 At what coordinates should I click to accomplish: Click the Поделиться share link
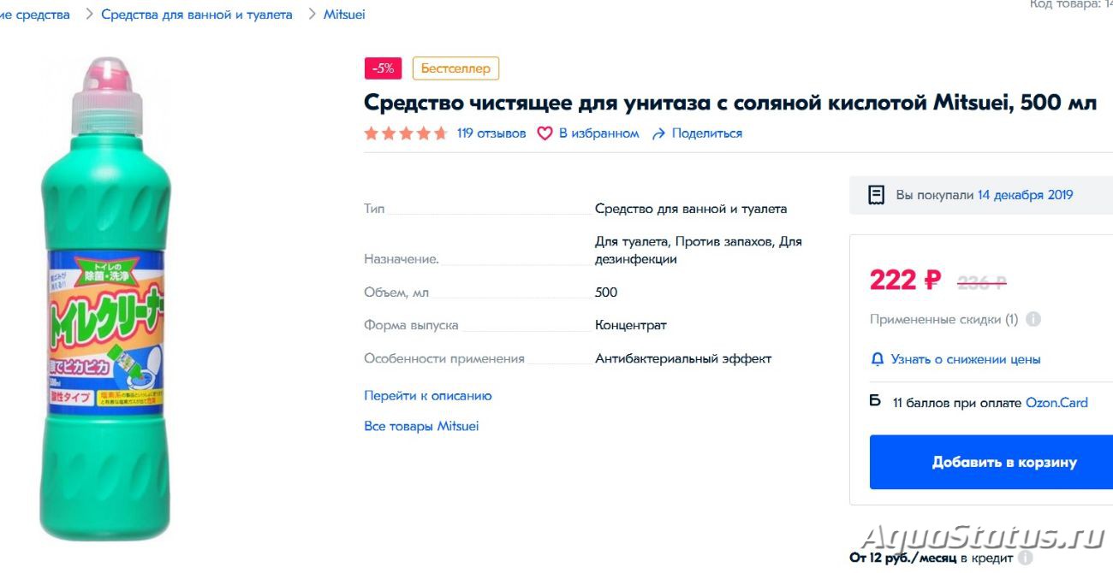(707, 133)
